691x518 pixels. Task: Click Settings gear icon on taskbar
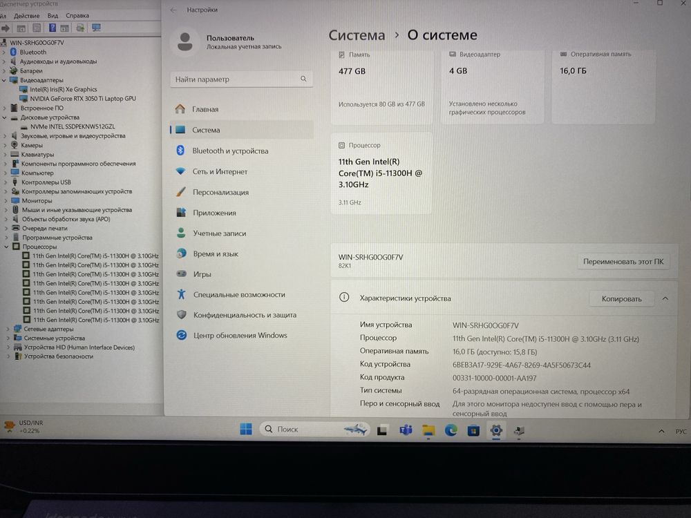click(496, 430)
